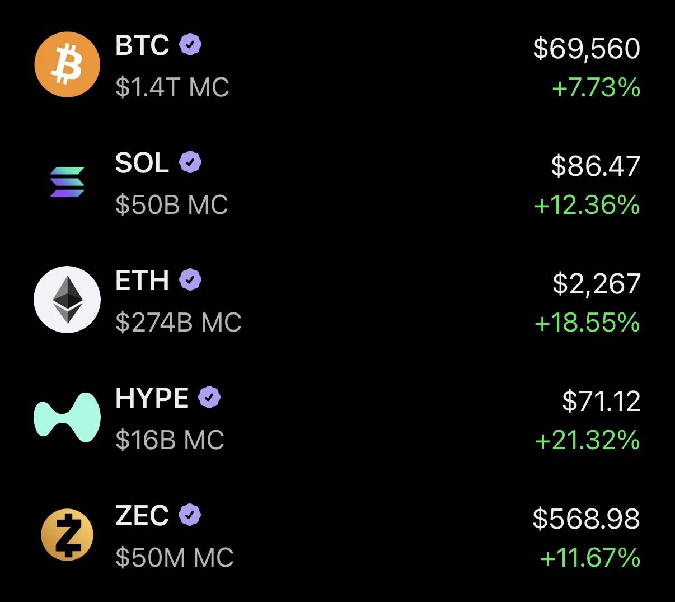Screen dimensions: 675x602
Task: Tap the mint Hyperliquid HYPE logo
Action: tap(67, 417)
